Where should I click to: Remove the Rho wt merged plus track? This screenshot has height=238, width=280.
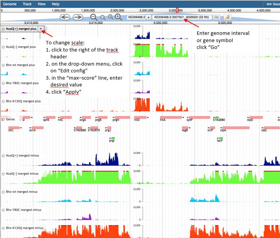3,65
